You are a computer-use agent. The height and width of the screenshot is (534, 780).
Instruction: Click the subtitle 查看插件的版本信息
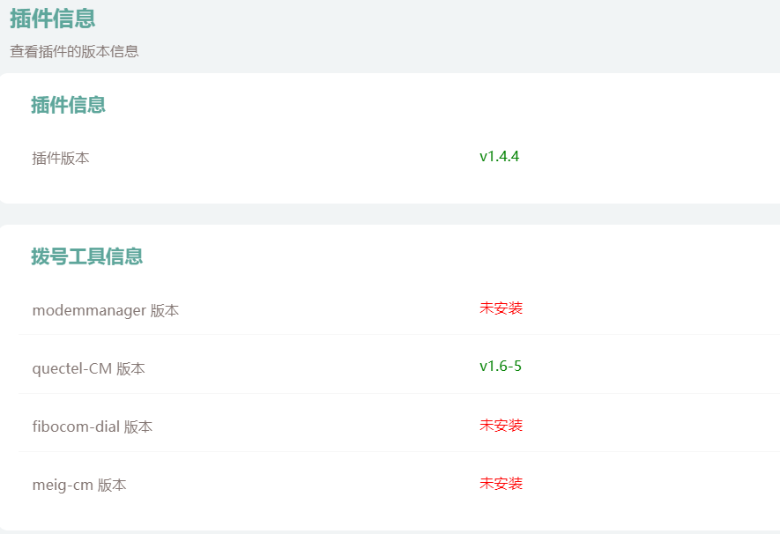[x=74, y=51]
